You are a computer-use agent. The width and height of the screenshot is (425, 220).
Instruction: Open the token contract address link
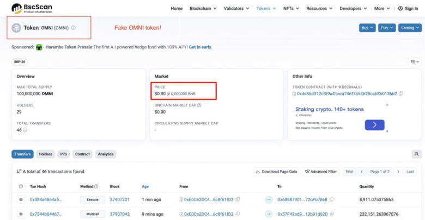click(347, 94)
